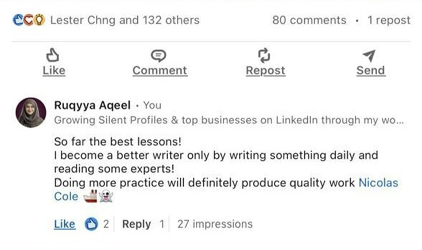This screenshot has height=250, width=422.
Task: Click the blue like reaction on comment
Action: [92, 224]
